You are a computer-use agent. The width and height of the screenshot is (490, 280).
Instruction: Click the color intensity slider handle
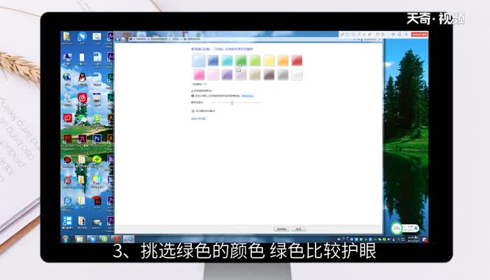click(232, 103)
